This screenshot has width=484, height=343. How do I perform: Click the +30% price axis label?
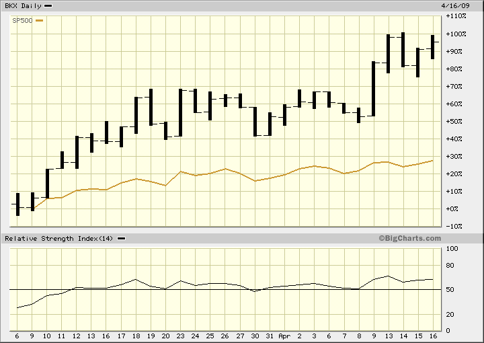[x=454, y=156]
